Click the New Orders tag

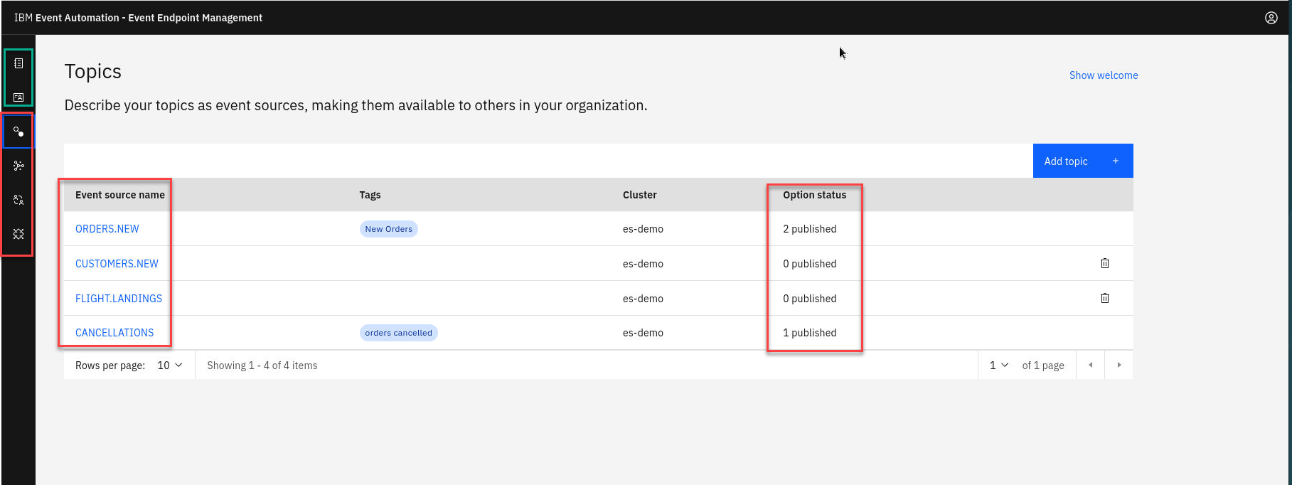point(388,229)
